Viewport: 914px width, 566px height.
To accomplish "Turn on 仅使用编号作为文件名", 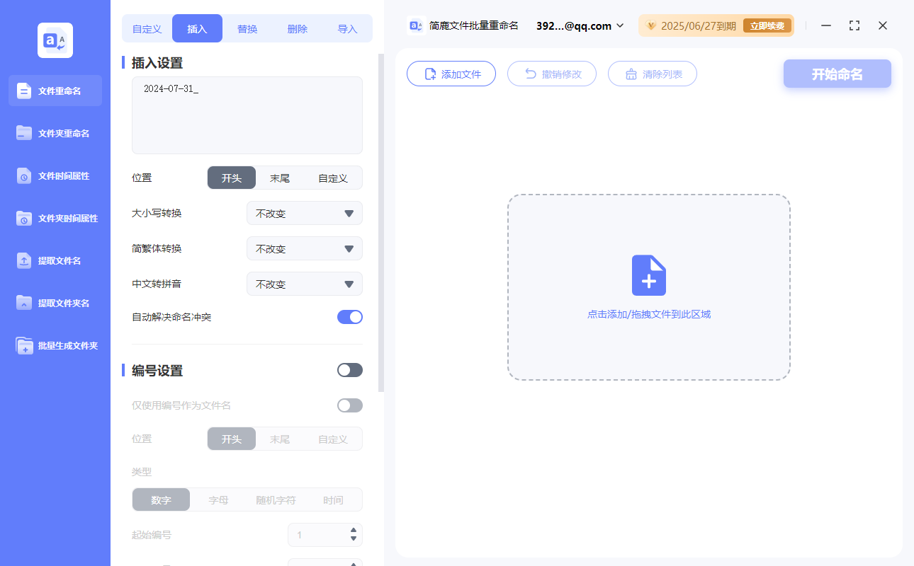I will point(349,405).
